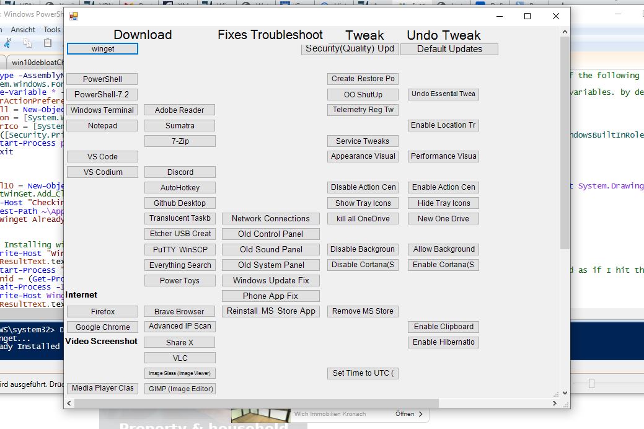Click the VS Codium button
This screenshot has width=644, height=429.
[x=102, y=172]
